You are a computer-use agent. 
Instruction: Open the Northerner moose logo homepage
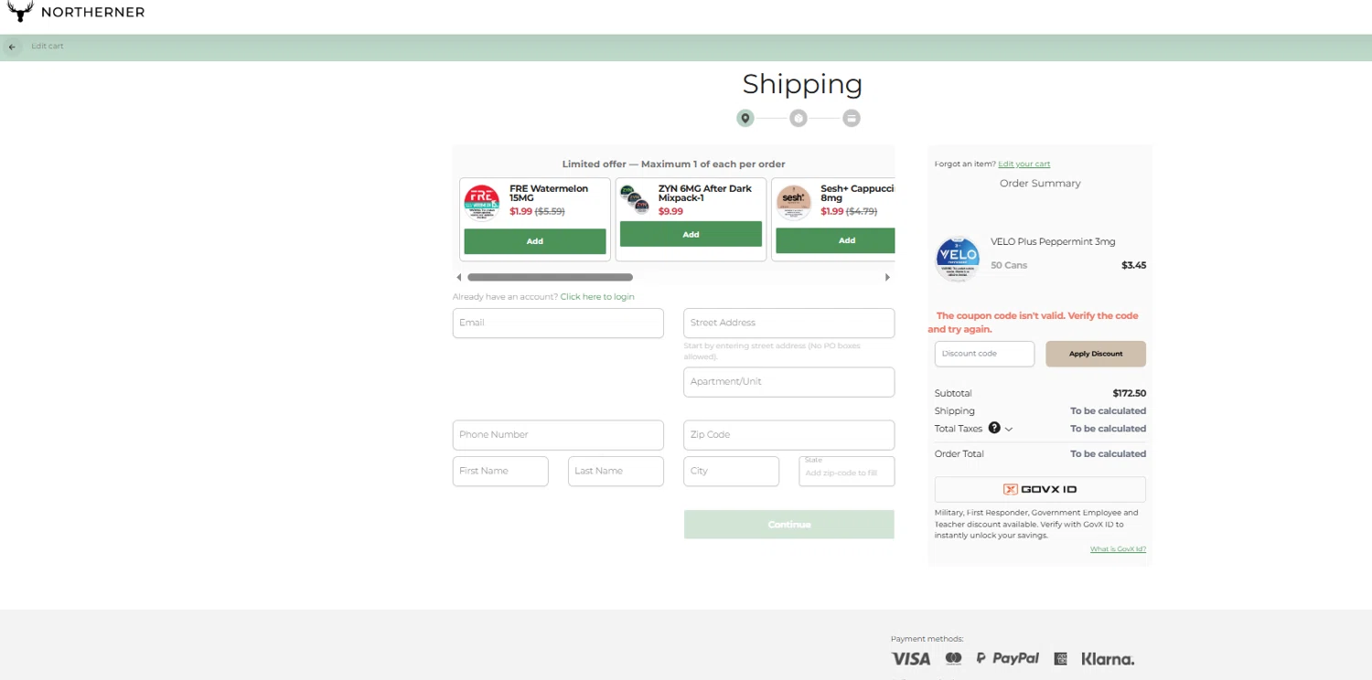(76, 12)
